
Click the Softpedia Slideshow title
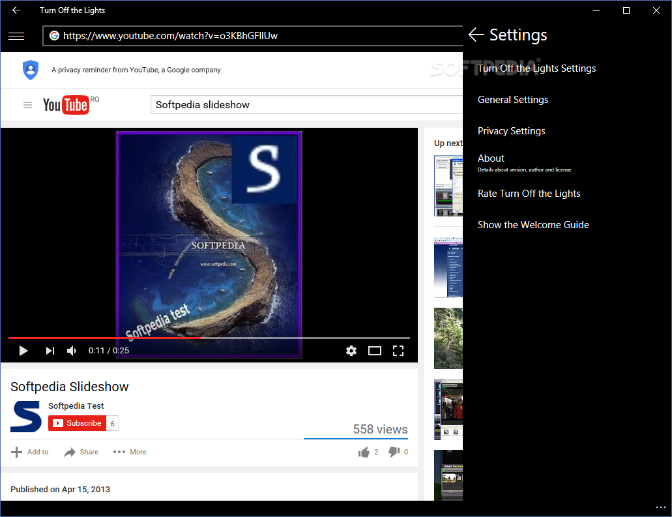pyautogui.click(x=70, y=387)
